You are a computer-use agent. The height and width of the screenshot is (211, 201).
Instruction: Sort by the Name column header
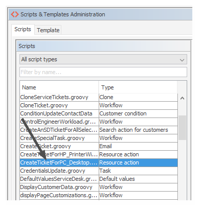click(x=59, y=87)
